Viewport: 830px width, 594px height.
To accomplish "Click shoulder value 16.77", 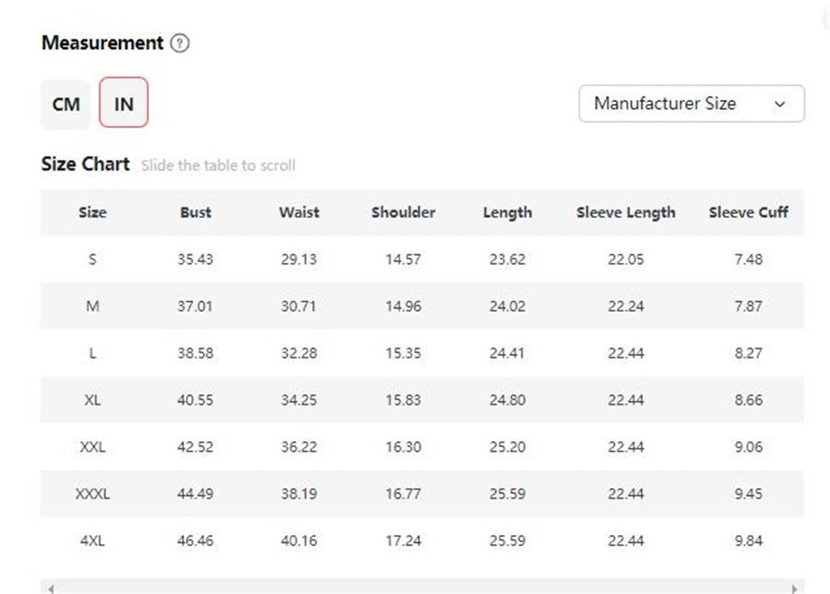I will point(403,493).
